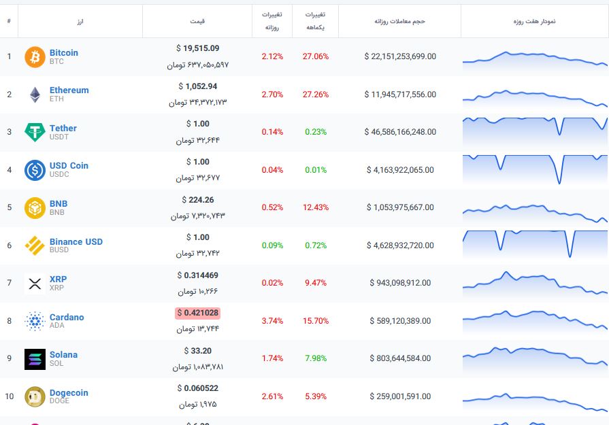Viewport: 609px width, 425px height.
Task: Click the Tether logo icon
Action: point(35,133)
